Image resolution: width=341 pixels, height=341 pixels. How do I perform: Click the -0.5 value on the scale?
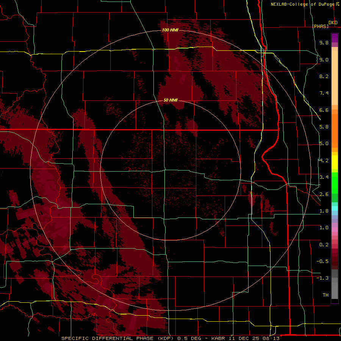point(322,261)
